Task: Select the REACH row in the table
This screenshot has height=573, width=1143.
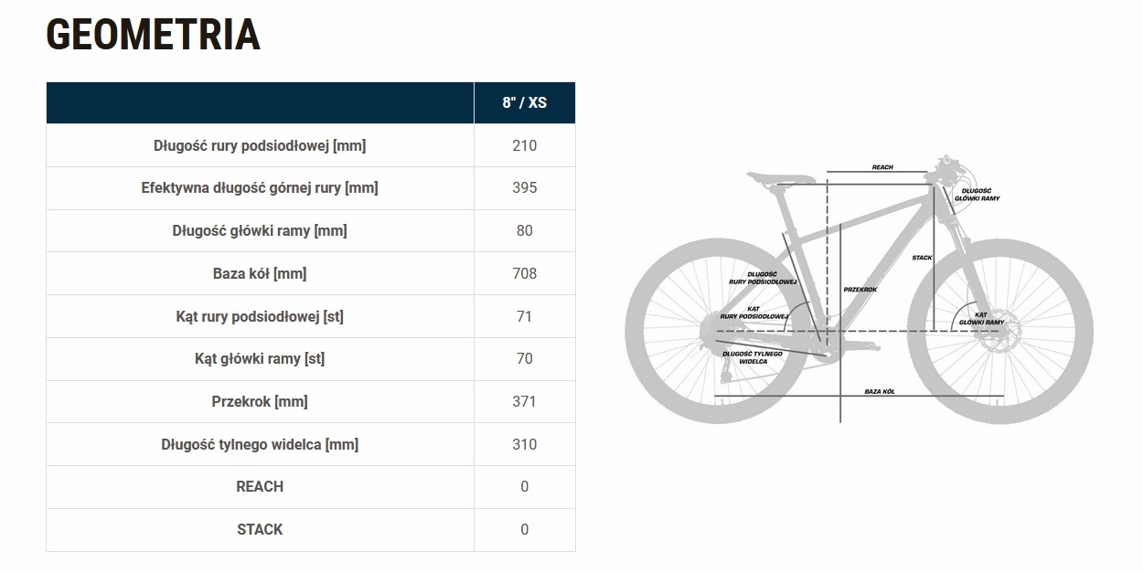Action: [260, 486]
